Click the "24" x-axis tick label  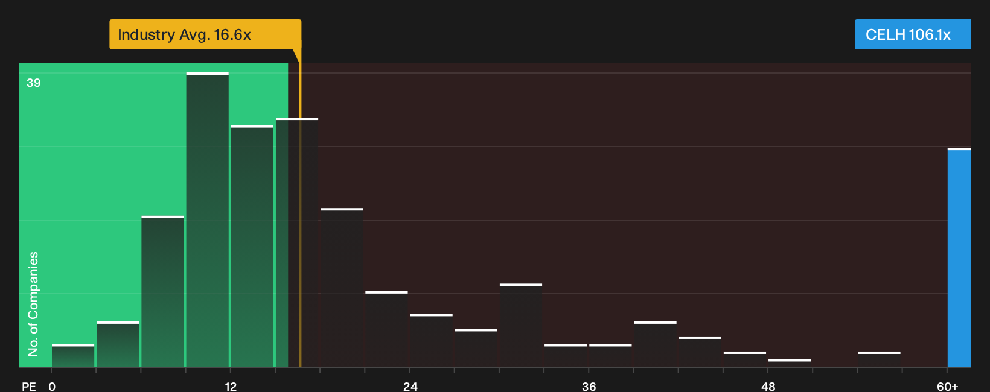pyautogui.click(x=410, y=386)
